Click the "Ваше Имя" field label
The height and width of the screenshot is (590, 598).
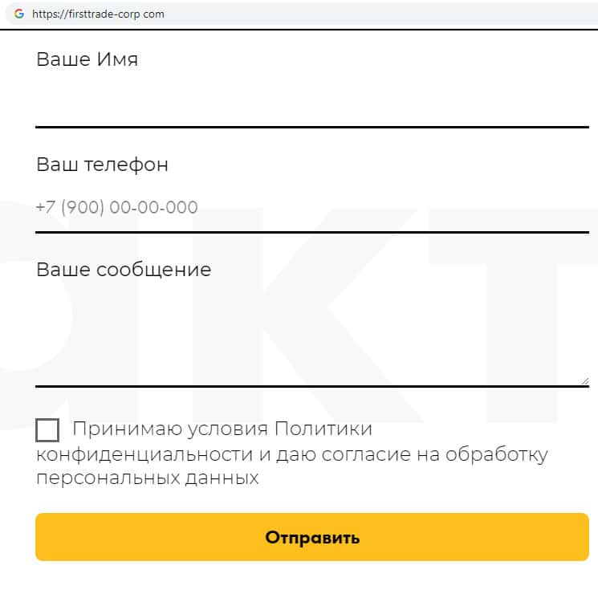87,59
